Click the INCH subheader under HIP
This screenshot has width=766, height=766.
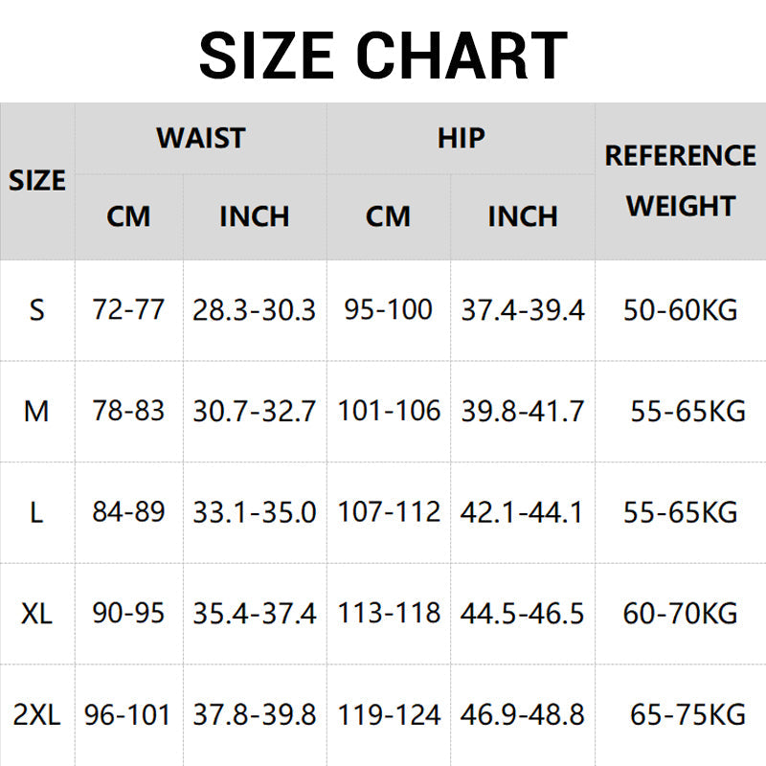point(523,216)
